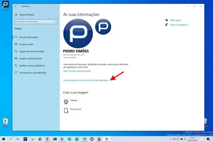Image resolution: width=213 pixels, height=142 pixels.
Task: Select Aceder a profiss./escolar
Action: pyautogui.click(x=30, y=59)
